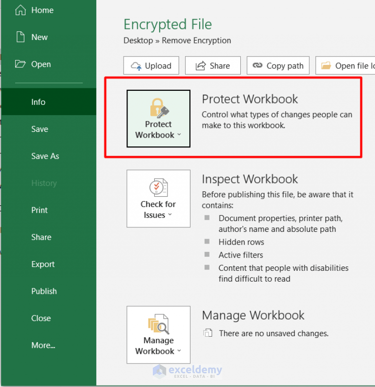The width and height of the screenshot is (375, 387).
Task: Click 'Content that people with disabilities' item
Action: pyautogui.click(x=283, y=273)
